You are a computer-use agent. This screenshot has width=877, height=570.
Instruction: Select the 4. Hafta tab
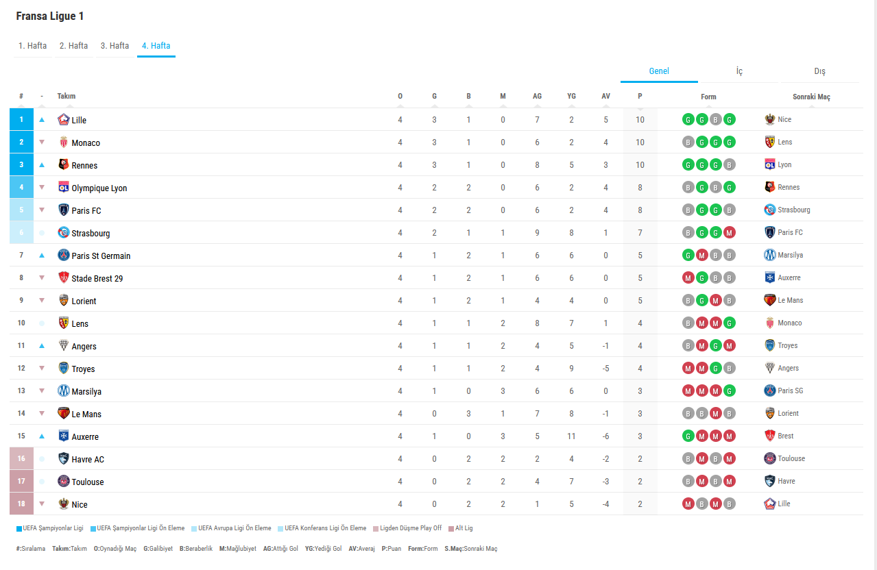pos(156,46)
